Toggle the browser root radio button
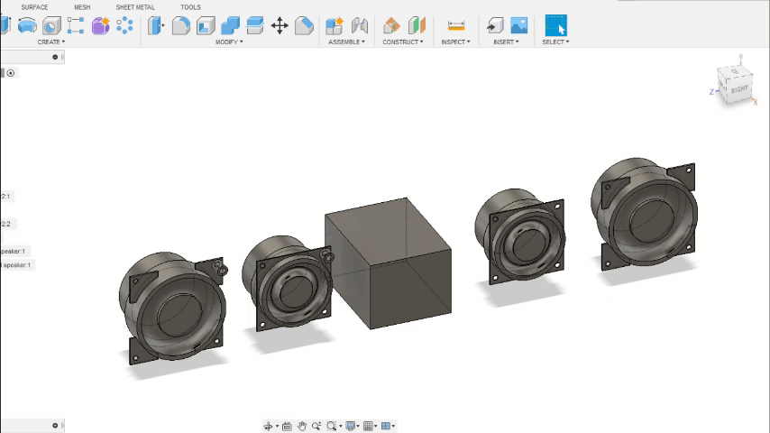This screenshot has height=433, width=770. [x=11, y=73]
